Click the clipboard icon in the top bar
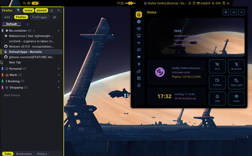The width and height of the screenshot is (252, 156). (194, 3)
